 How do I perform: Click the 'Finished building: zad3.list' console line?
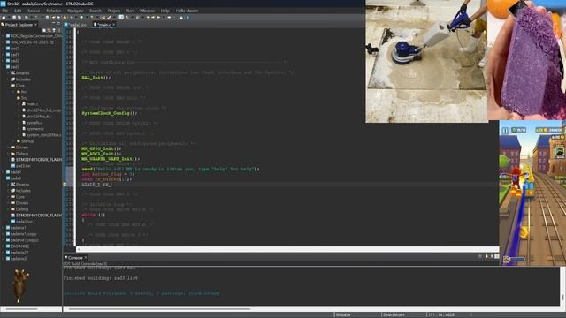point(100,278)
